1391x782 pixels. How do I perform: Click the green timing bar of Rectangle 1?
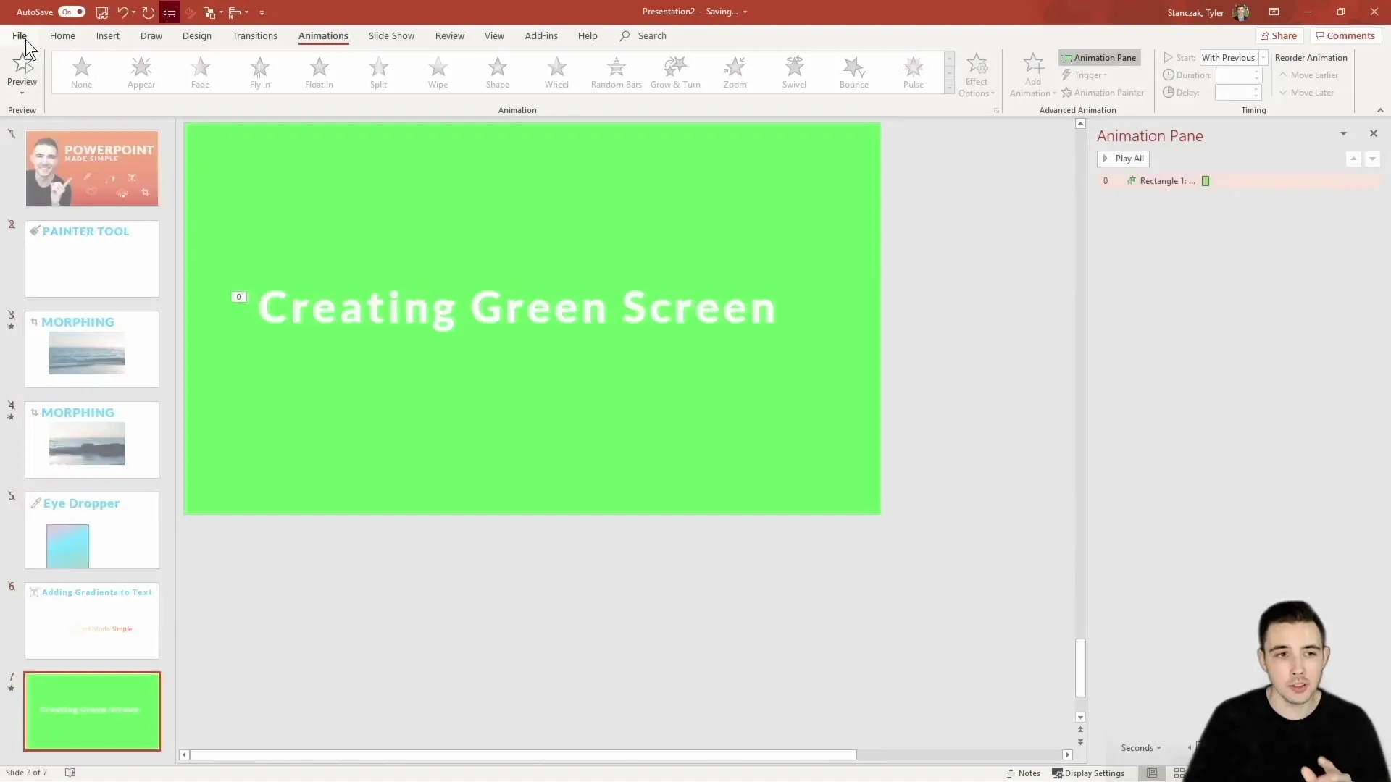(1206, 181)
